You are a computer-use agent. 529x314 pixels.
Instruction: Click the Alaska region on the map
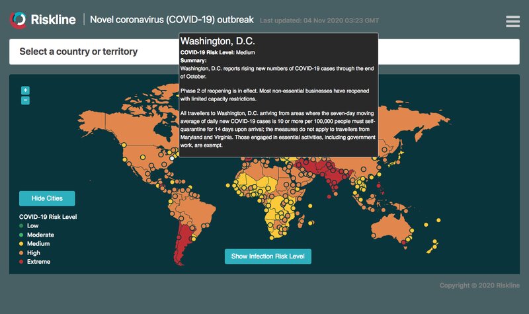(92, 122)
